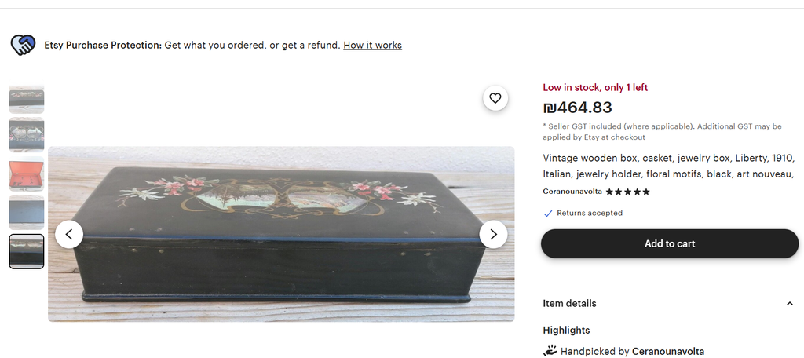Click the Etsy Purchase Protection handshake icon
Viewport: 804px width, 358px height.
click(x=23, y=45)
